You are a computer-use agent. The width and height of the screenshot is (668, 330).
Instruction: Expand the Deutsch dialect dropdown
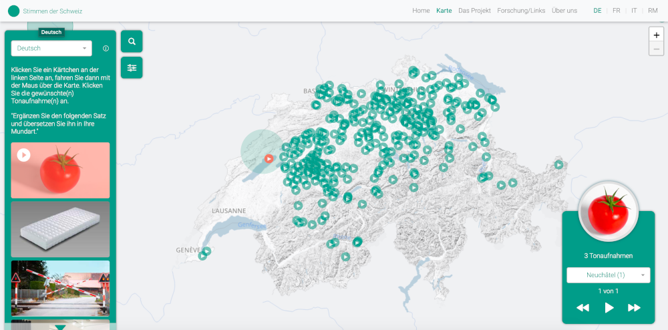51,48
